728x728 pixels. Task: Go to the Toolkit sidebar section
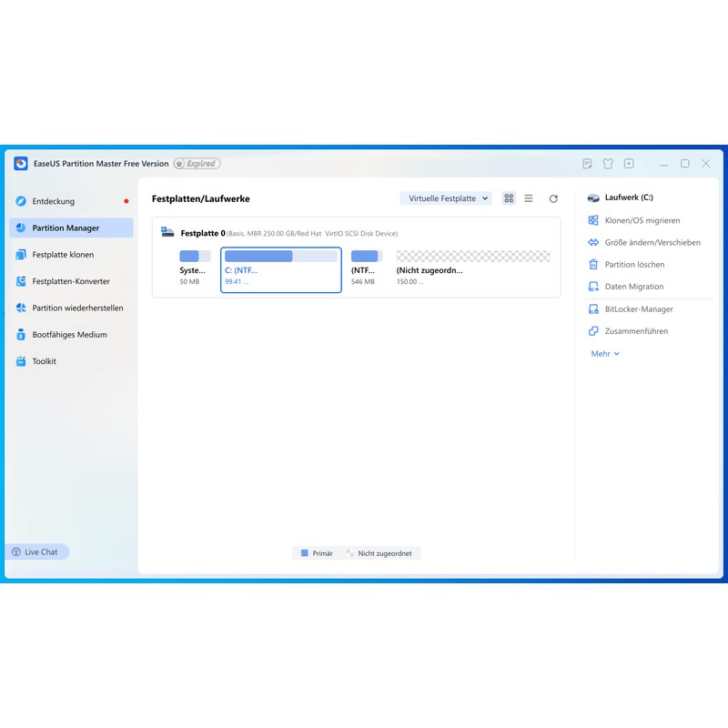44,361
